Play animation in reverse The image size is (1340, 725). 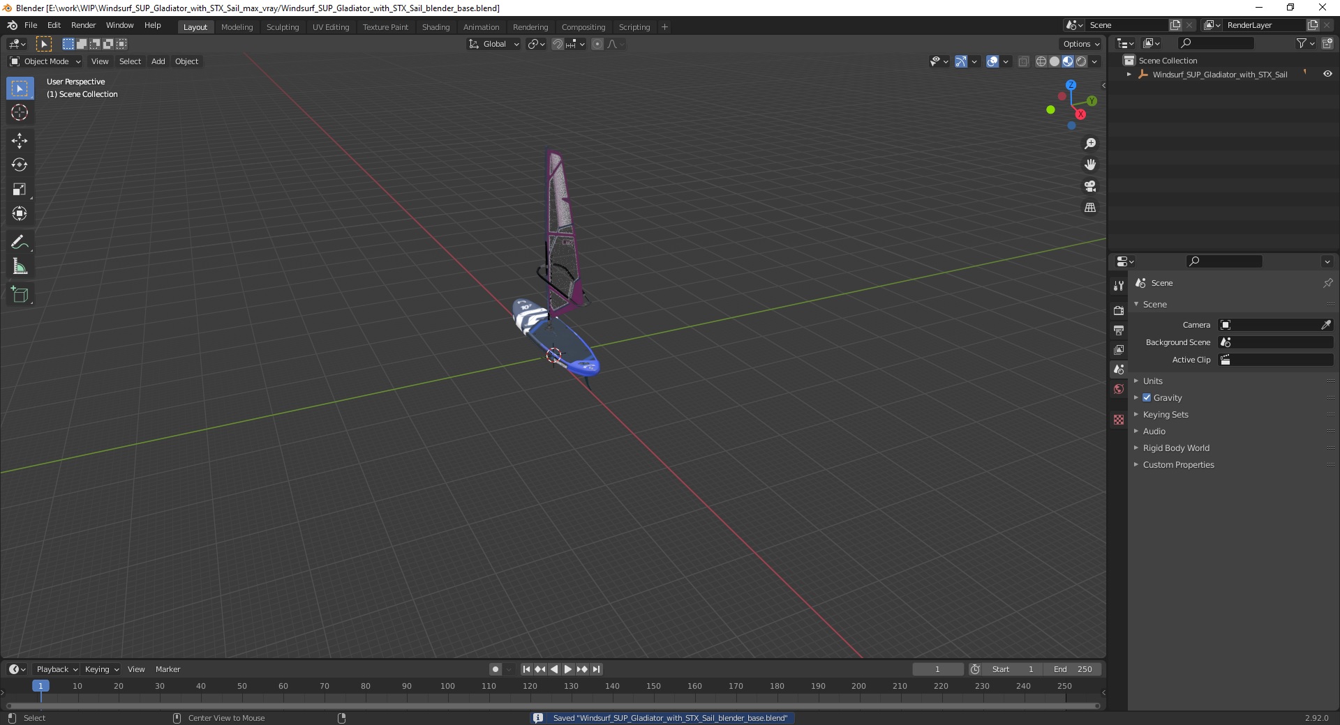pyautogui.click(x=554, y=669)
